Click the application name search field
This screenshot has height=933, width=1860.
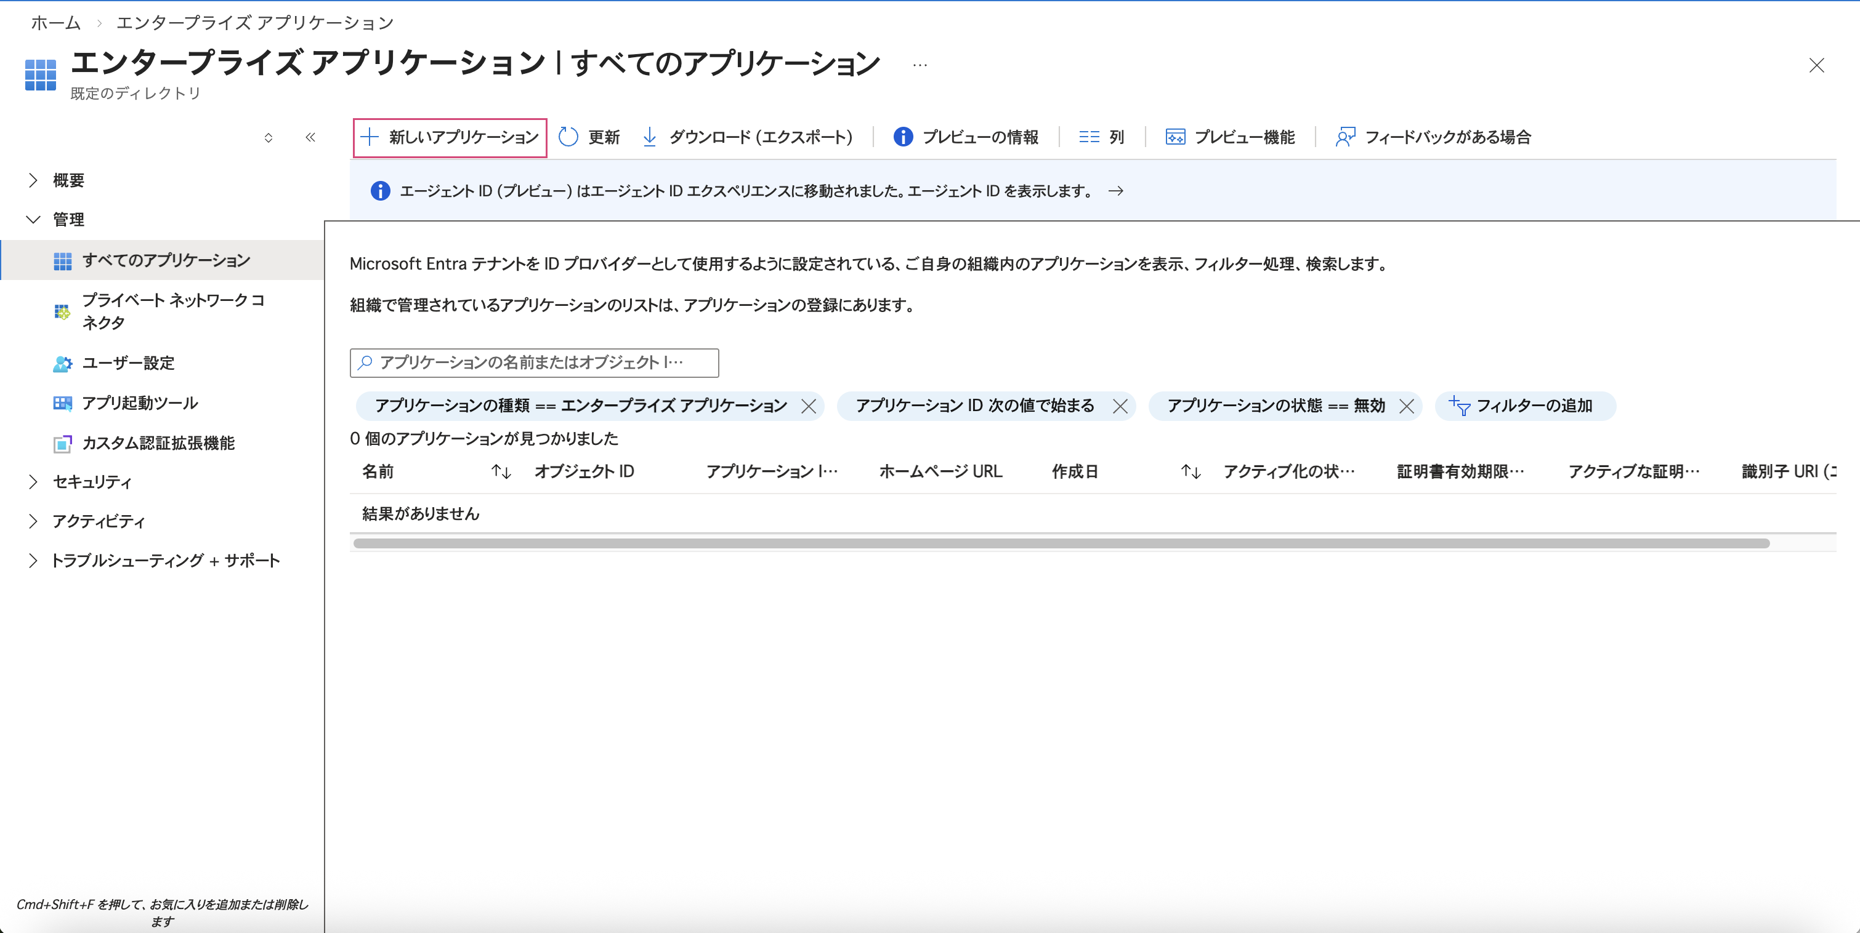533,363
